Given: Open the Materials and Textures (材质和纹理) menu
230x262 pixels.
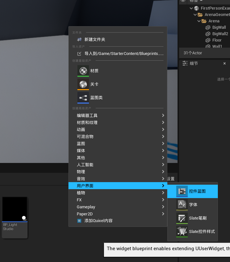Looking at the screenshot, I should pyautogui.click(x=87, y=122).
